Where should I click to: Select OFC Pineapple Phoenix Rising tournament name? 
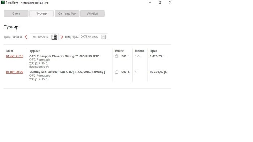pyautogui.click(x=64, y=56)
